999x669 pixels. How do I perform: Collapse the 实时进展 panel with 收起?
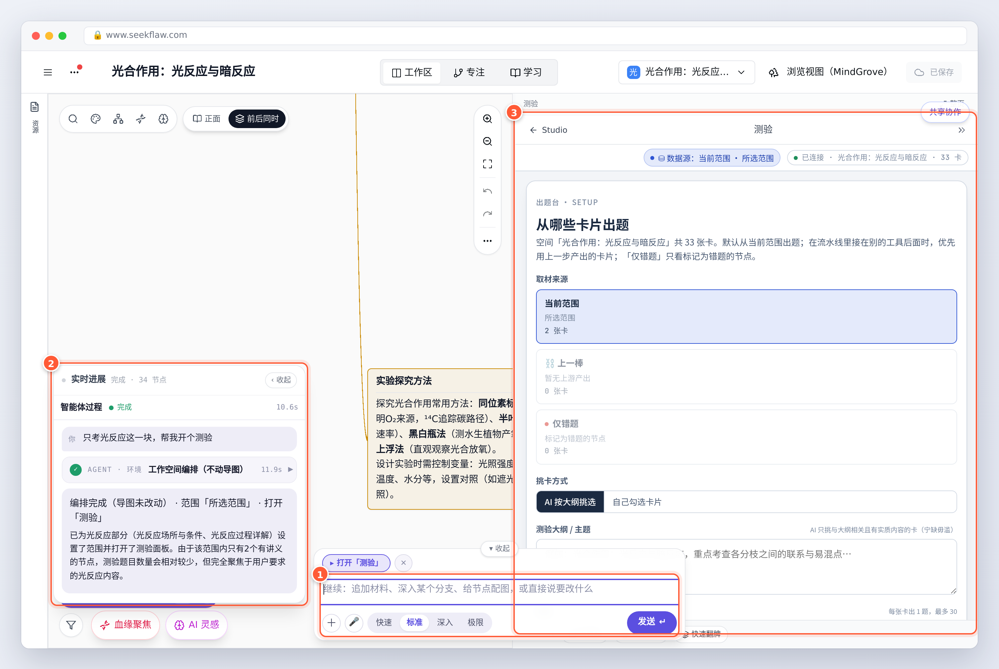pyautogui.click(x=281, y=380)
